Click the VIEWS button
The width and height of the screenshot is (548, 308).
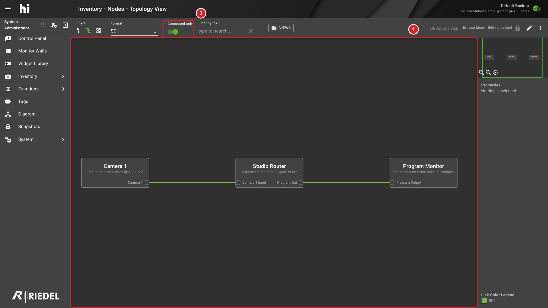point(281,28)
